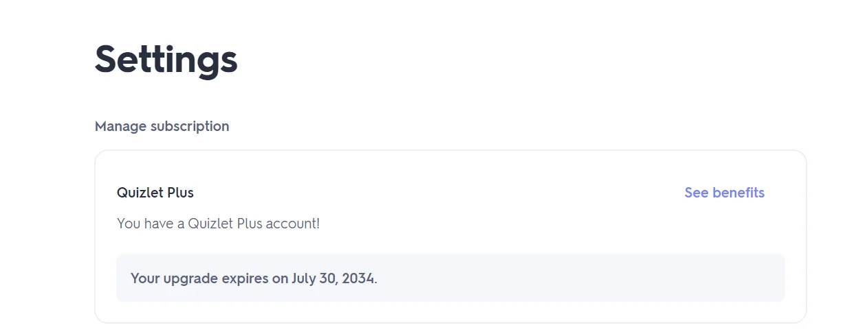Click the empty gray area right of the expiration text

(581, 278)
